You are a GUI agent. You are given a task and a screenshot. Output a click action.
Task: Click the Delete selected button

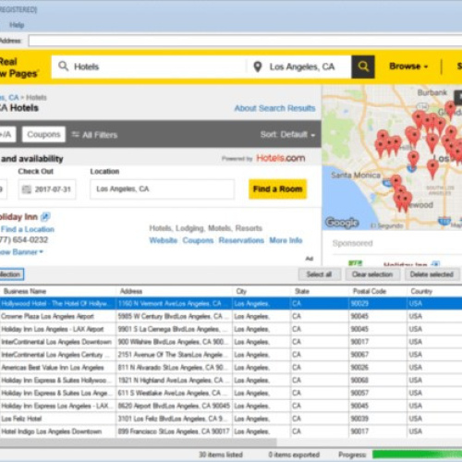[x=432, y=274]
